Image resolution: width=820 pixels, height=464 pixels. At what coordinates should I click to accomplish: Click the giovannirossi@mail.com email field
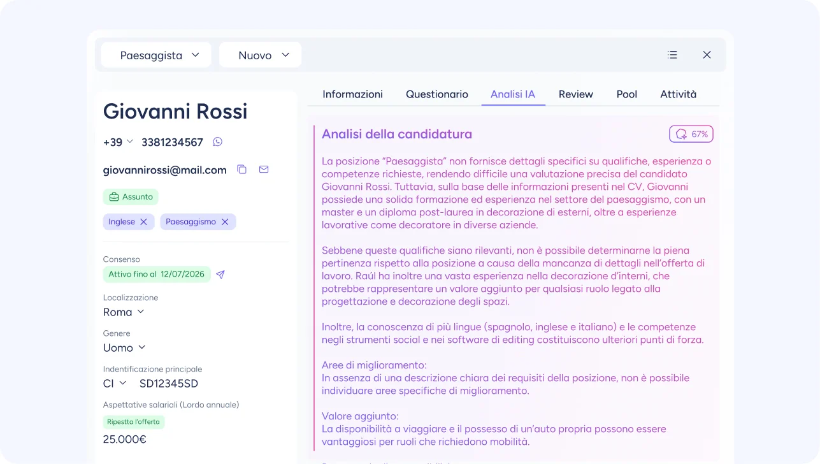[x=165, y=170]
